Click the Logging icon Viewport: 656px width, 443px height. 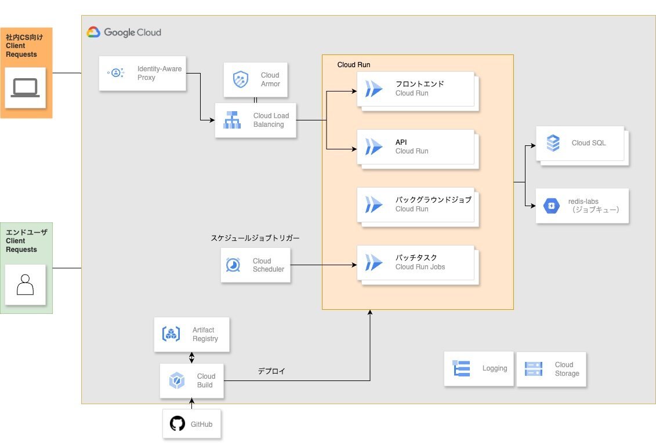click(x=462, y=368)
